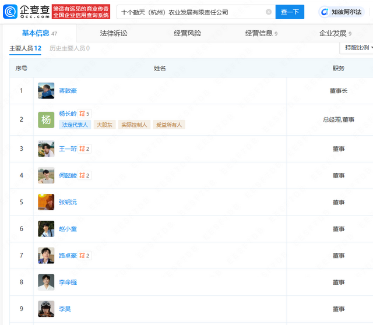
Task: Open the related-companies badge beside 王一珩
Action: pos(85,149)
